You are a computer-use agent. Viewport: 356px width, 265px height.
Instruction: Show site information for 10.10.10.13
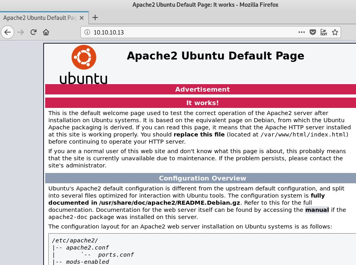[87, 32]
